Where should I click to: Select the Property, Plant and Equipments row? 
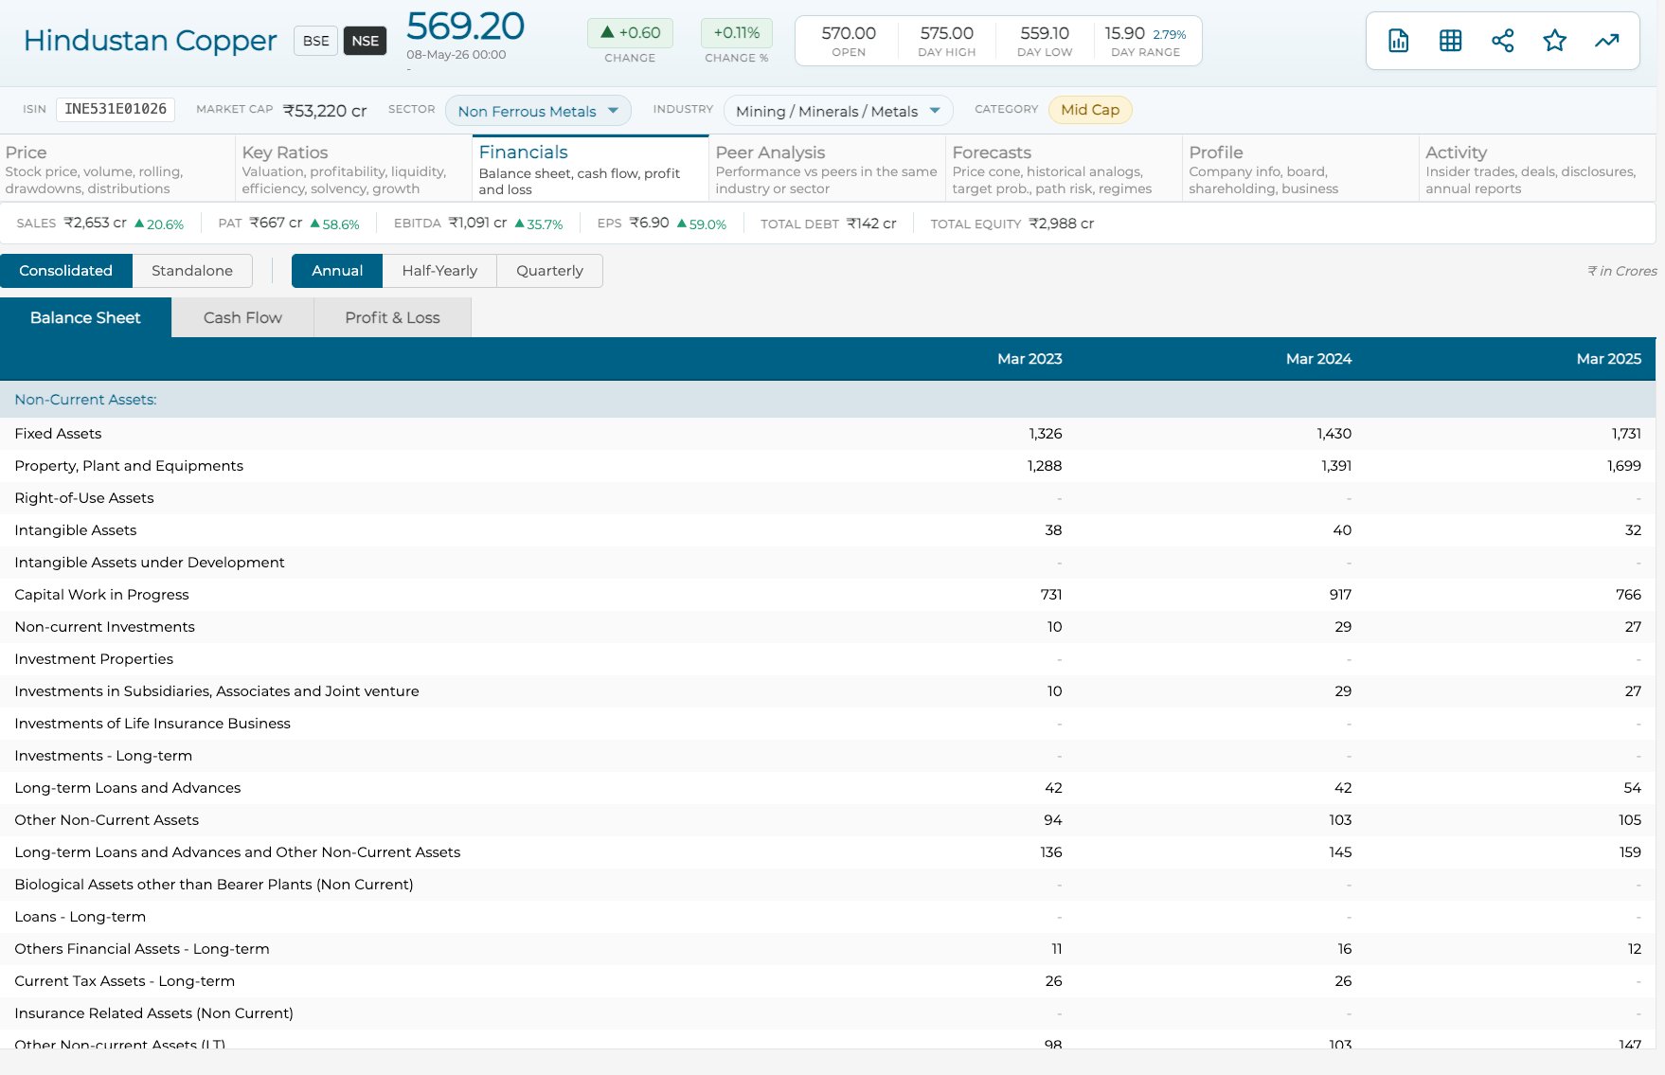[x=828, y=466]
